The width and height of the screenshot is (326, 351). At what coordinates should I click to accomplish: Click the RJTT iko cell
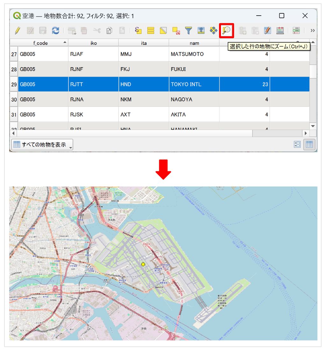pyautogui.click(x=94, y=84)
